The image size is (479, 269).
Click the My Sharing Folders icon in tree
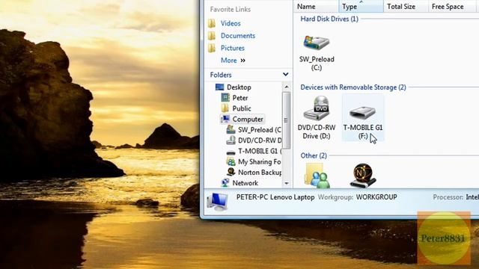231,161
